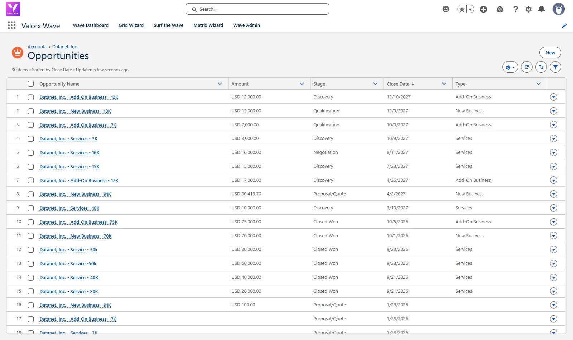The height and width of the screenshot is (340, 573).
Task: Open Datanet, Inc. - Services - 15K opportunity
Action: point(69,167)
